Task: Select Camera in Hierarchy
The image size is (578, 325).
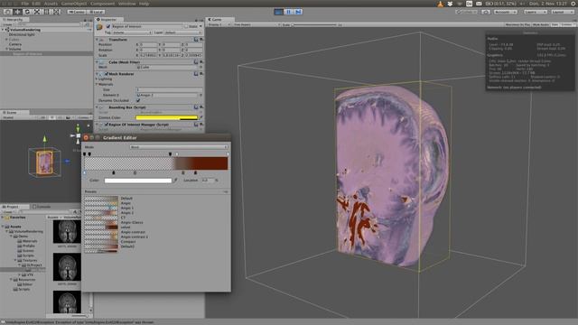Action: 15,44
